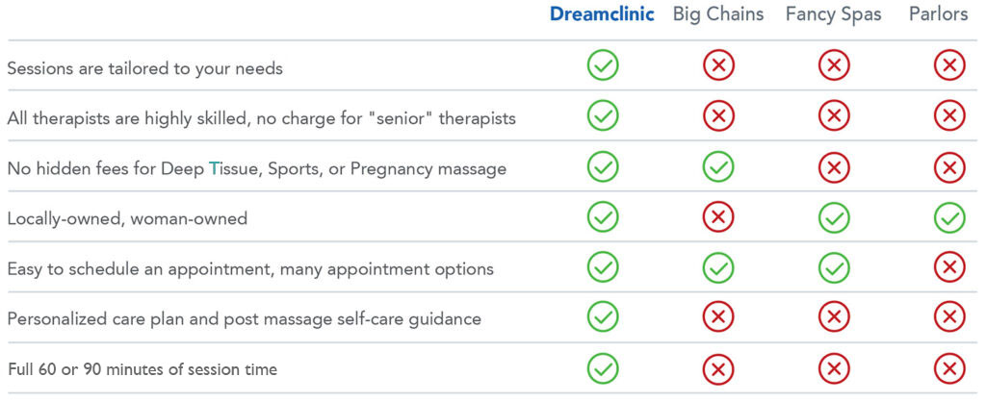Click Big Chains check for easy scheduling row
This screenshot has height=402, width=986.
[718, 267]
